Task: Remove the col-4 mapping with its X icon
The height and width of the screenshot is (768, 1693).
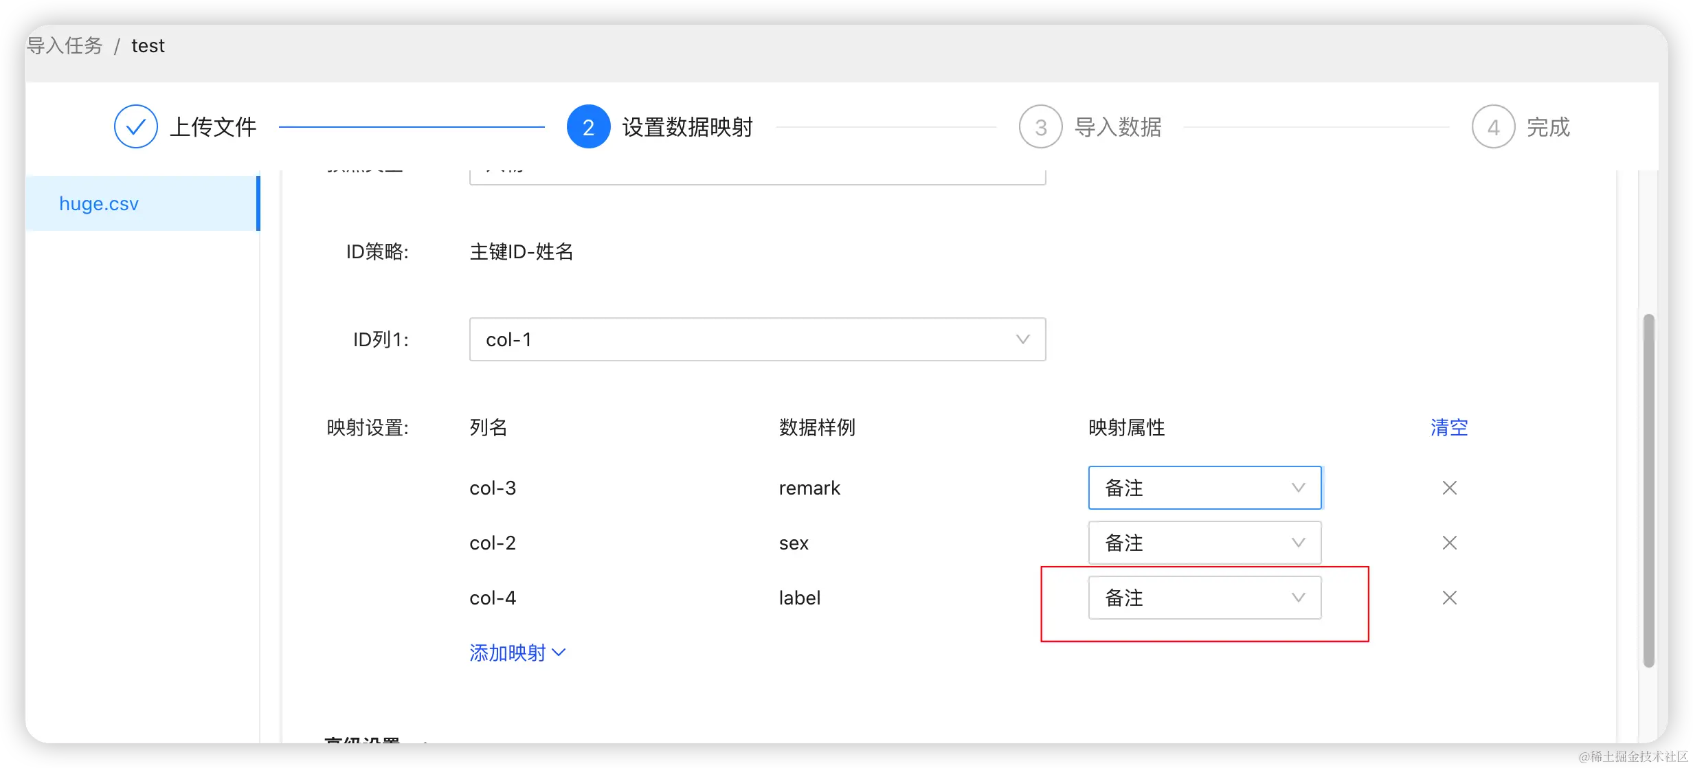Action: point(1450,598)
